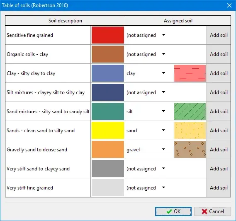Image resolution: width=236 pixels, height=221 pixels.
Task: Click the brown gravel pattern thumbnail
Action: 190,150
